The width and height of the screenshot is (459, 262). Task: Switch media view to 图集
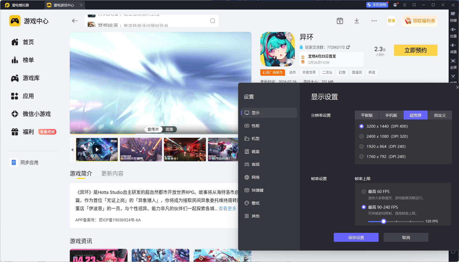pyautogui.click(x=170, y=129)
